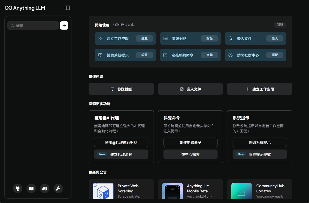Screen dimensions: 309x203
Task: Open the Community Hub updates thumbnail
Action: coord(242,191)
